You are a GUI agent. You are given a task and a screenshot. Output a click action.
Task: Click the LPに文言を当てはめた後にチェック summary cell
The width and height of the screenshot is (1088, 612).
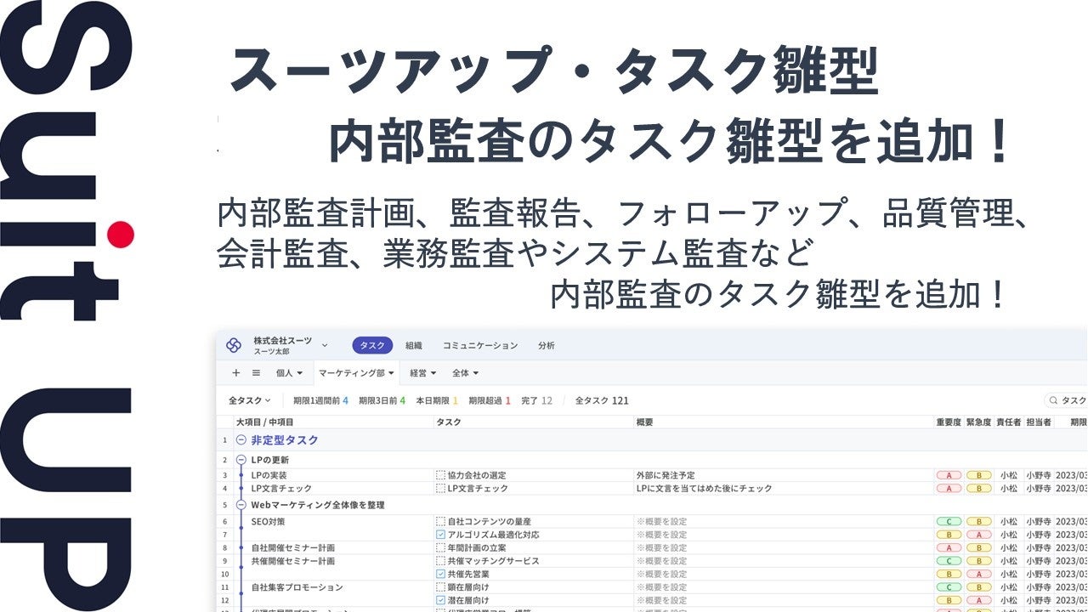click(x=704, y=489)
